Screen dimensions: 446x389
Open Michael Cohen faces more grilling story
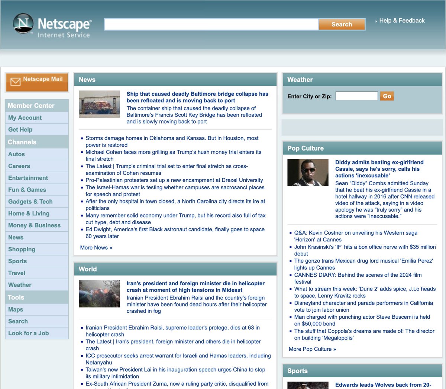174,155
